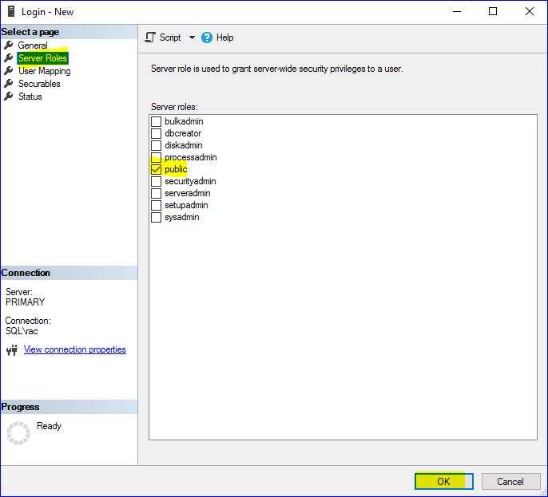The width and height of the screenshot is (548, 497).
Task: Select the bulkadmin role checkbox
Action: tap(157, 122)
